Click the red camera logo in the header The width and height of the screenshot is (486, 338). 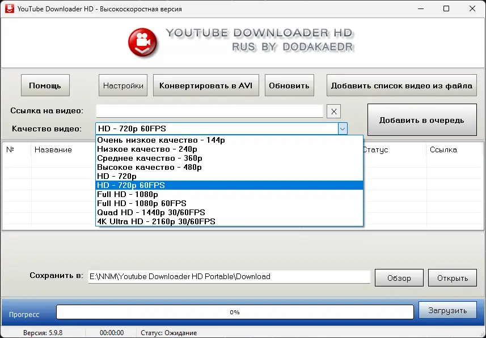point(142,41)
